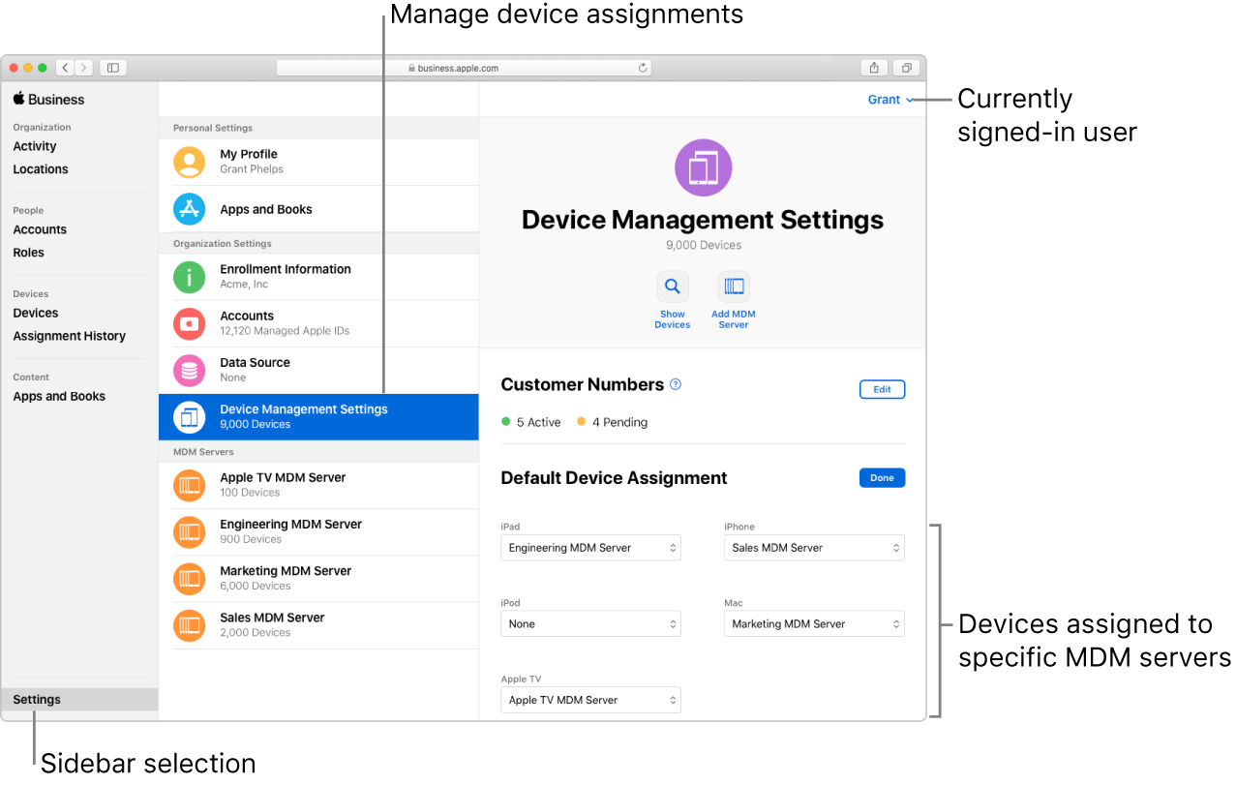
Task: Select Settings at the sidebar bottom
Action: (36, 699)
